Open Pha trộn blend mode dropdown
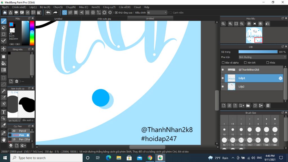Image resolution: width=288 pixels, height=162 pixels. pos(262,57)
